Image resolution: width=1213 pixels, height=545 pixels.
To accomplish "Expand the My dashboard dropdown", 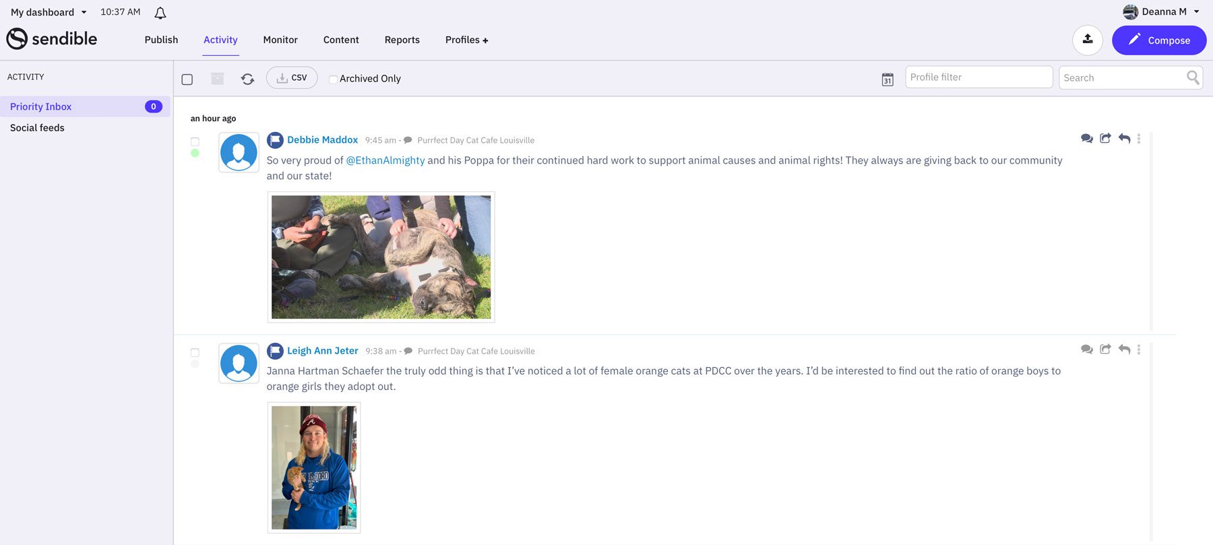I will (x=49, y=12).
